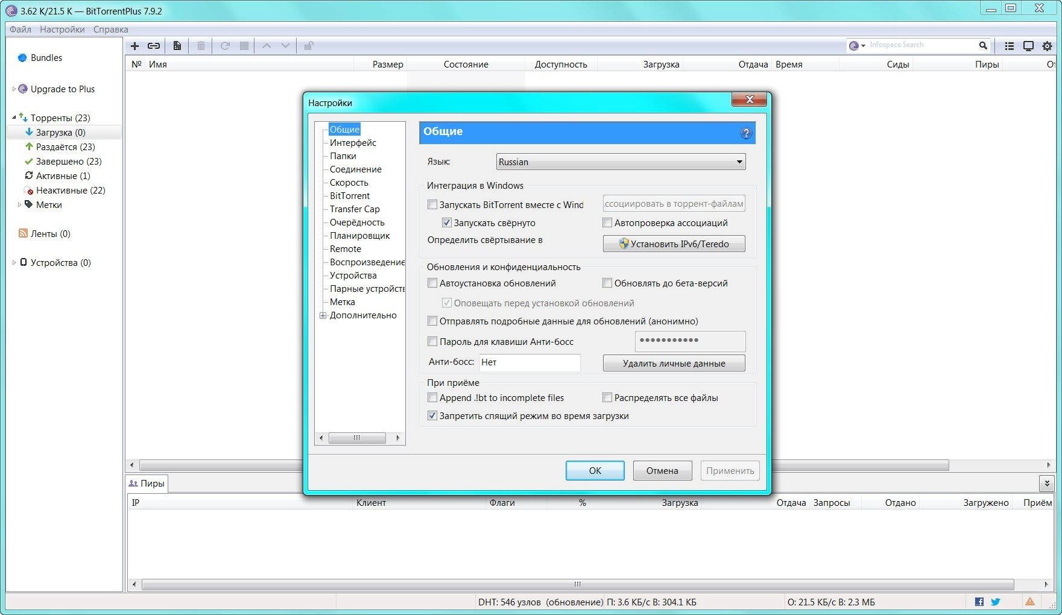
Task: Switch to the Пиры tab
Action: (x=147, y=484)
